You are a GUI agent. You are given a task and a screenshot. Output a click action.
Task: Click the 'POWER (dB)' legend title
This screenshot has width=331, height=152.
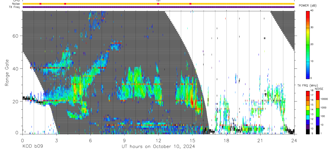point(308,6)
